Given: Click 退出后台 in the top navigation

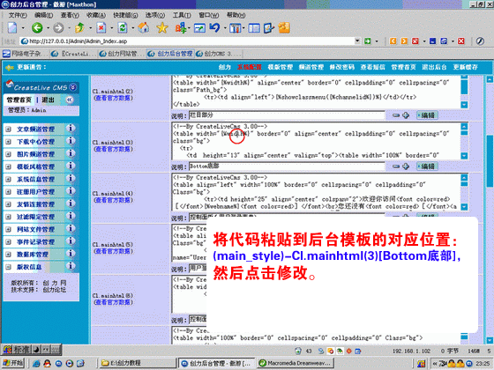Looking at the screenshot, I should [434, 67].
